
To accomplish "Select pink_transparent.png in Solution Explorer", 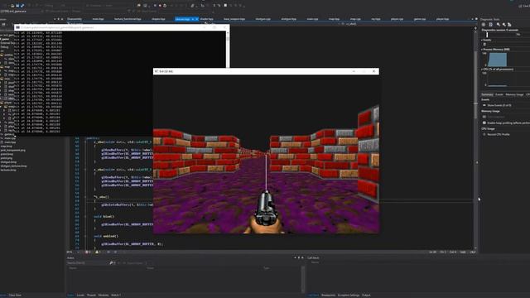I will [13, 151].
